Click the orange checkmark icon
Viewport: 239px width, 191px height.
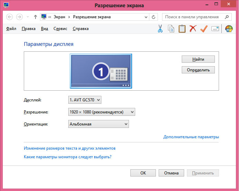pyautogui.click(x=203, y=29)
